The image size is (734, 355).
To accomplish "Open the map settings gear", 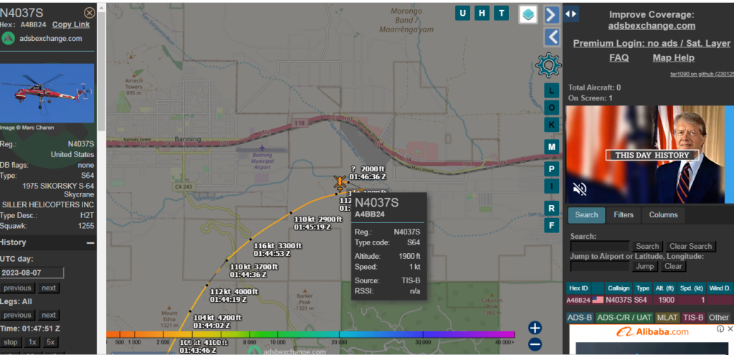I will pos(548,65).
